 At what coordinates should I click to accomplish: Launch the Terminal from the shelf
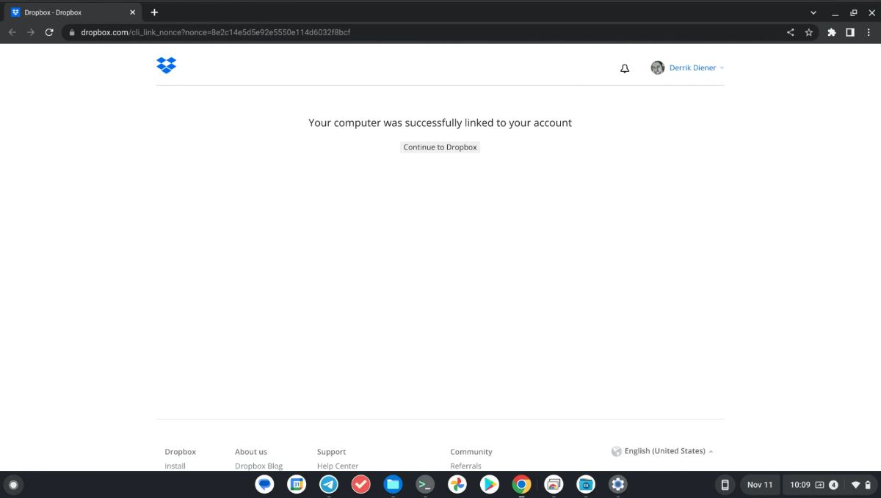425,484
